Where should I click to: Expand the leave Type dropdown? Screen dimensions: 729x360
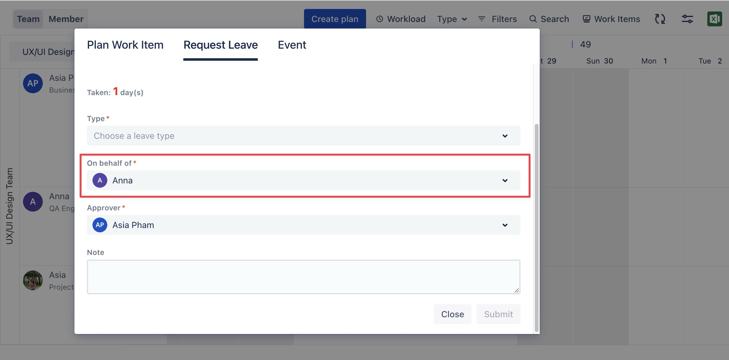pos(303,136)
